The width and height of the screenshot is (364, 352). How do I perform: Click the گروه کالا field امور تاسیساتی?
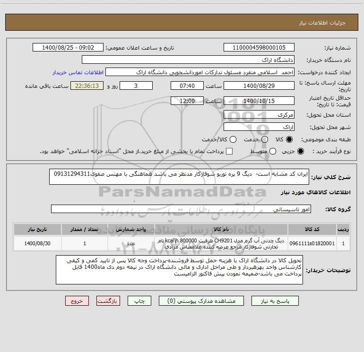pos(181,209)
